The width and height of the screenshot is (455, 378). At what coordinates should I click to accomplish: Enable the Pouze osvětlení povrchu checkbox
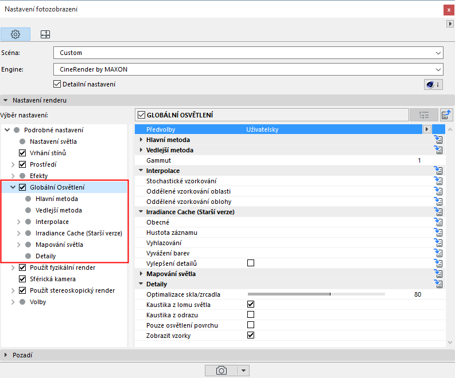click(251, 325)
